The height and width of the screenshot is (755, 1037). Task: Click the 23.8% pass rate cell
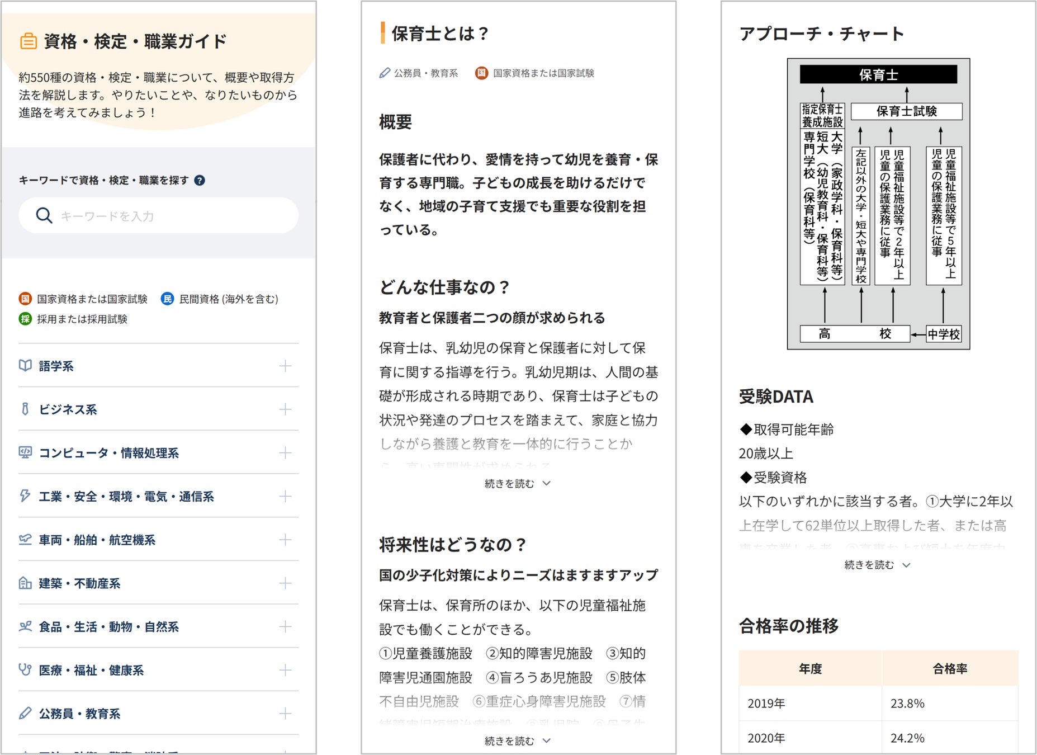pos(950,704)
